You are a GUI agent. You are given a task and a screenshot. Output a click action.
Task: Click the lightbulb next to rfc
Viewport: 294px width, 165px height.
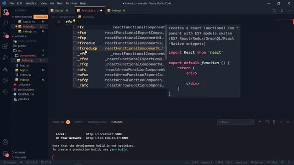pos(74,21)
